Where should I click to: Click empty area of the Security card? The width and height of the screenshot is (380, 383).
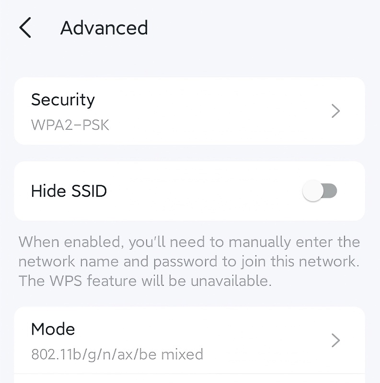(216, 111)
